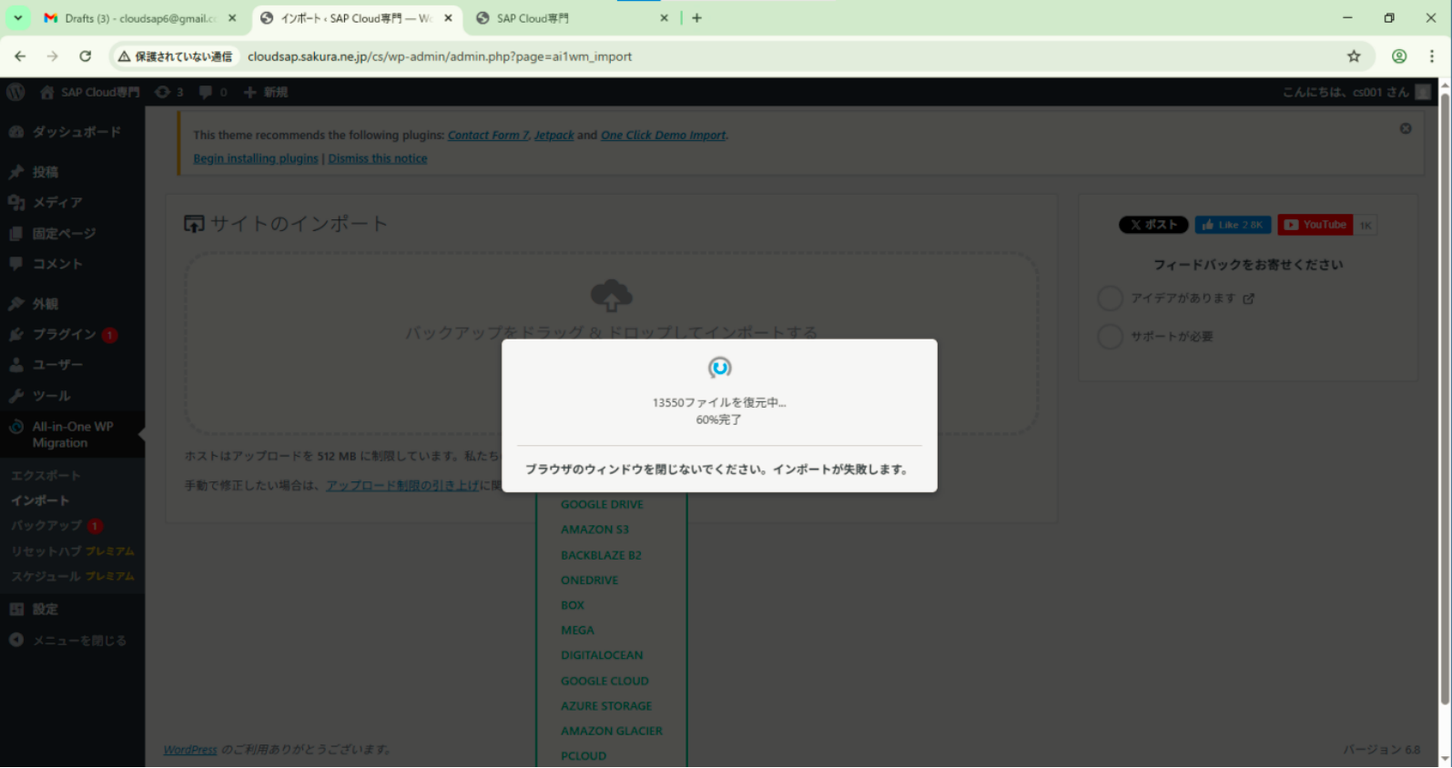Open the browser profile icon

click(x=1399, y=56)
